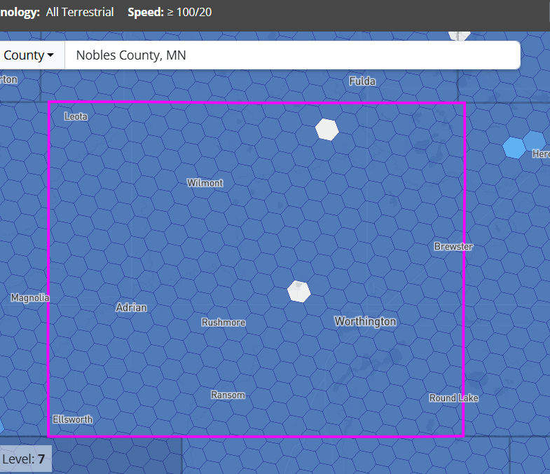
Task: Click the Nobles County, MN search field
Action: tap(291, 55)
